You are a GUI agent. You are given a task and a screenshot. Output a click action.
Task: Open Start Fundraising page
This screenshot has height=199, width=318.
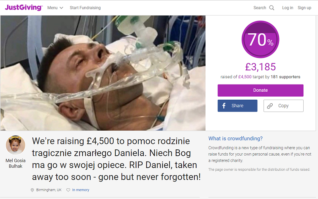click(85, 8)
